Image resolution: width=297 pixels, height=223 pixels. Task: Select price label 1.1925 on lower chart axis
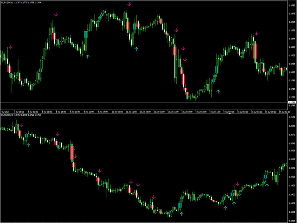tap(292, 186)
